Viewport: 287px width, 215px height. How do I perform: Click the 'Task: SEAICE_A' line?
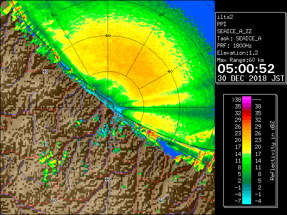(239, 39)
